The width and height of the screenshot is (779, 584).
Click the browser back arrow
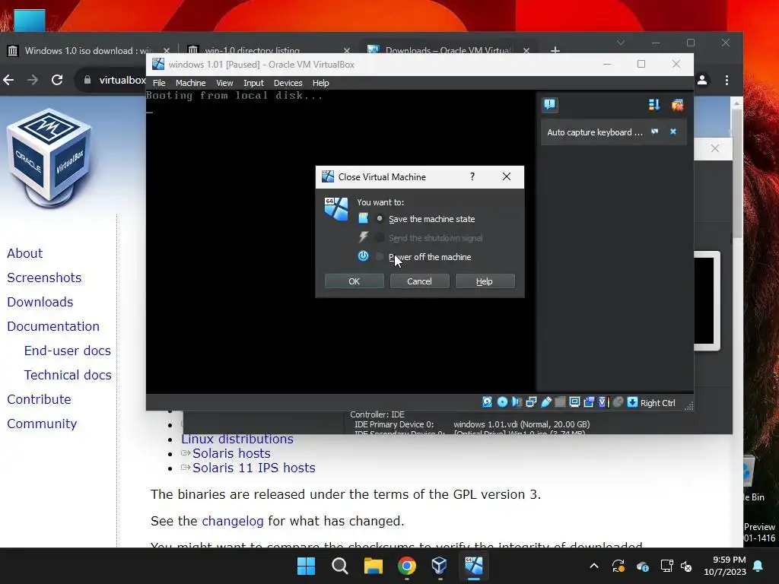[x=8, y=79]
